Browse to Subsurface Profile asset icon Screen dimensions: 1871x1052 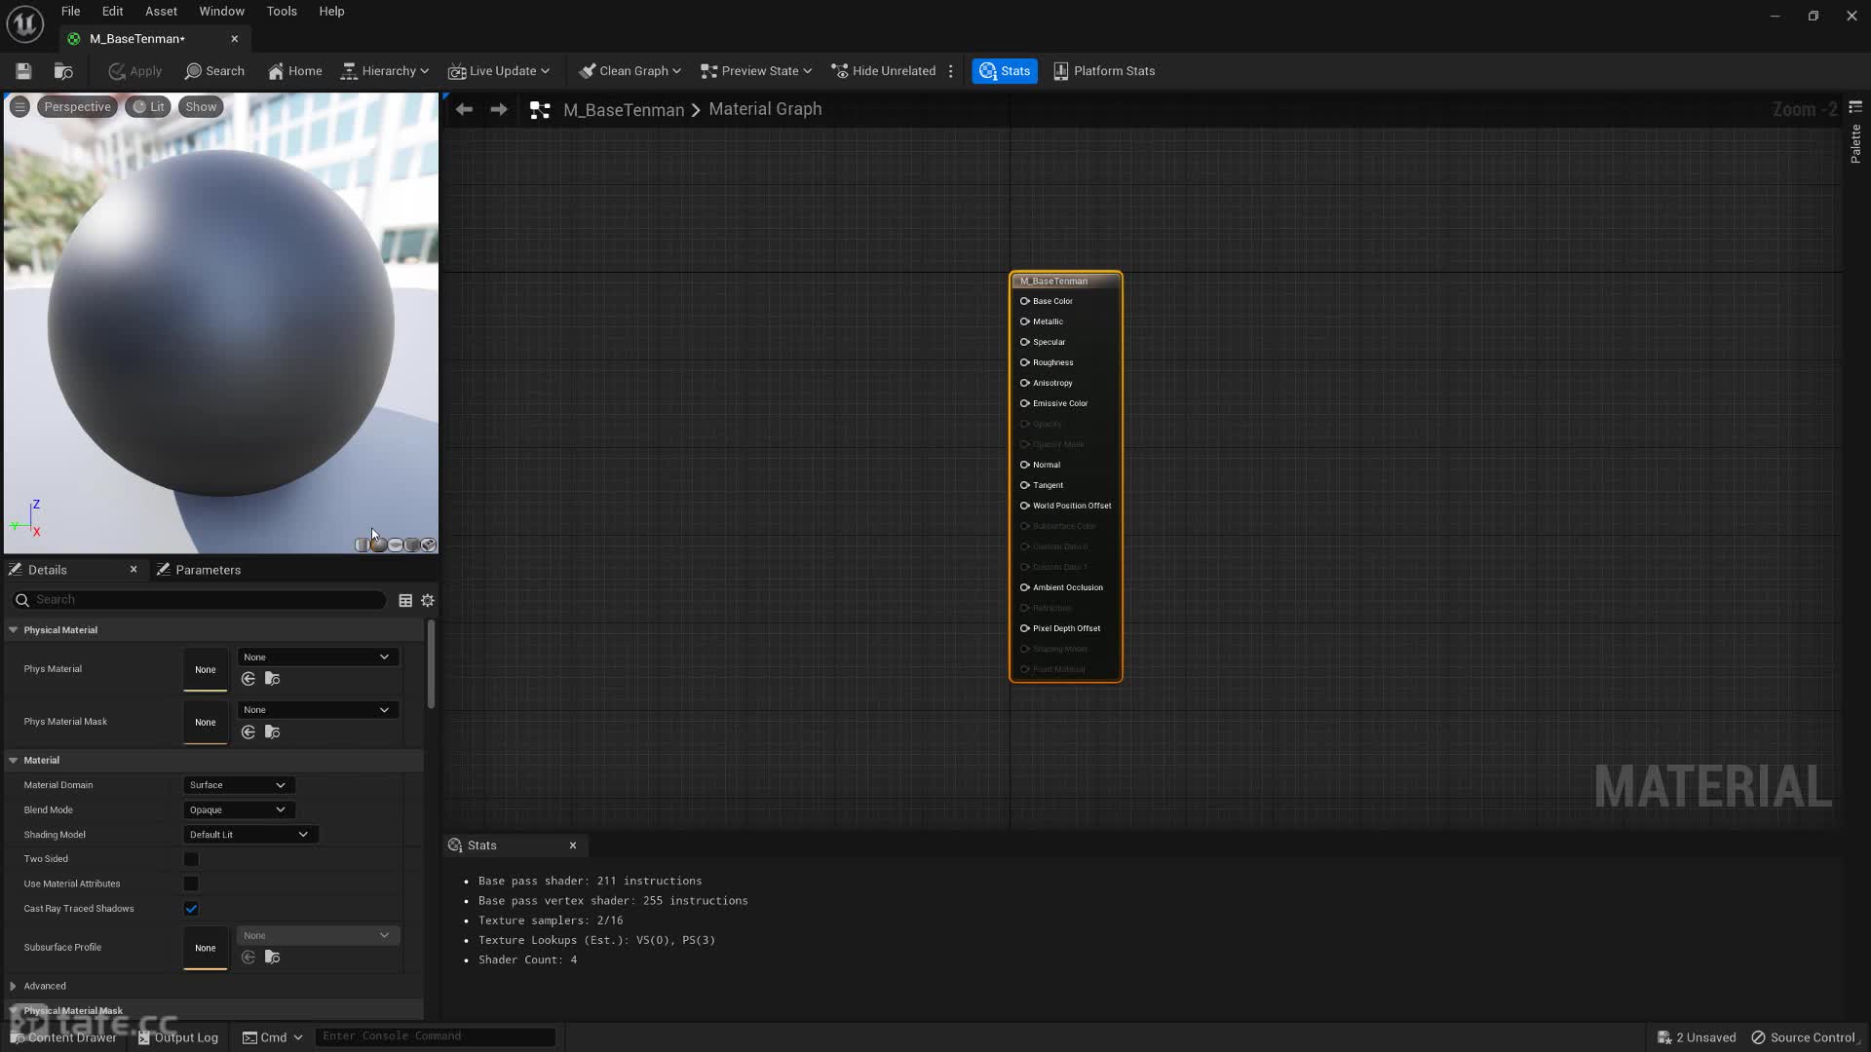point(273,958)
